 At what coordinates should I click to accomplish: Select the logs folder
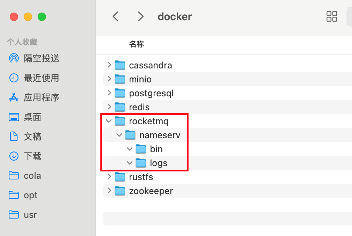point(159,163)
